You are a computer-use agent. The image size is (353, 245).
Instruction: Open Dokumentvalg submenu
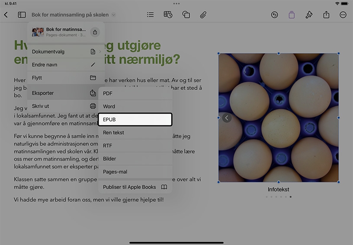(x=66, y=52)
